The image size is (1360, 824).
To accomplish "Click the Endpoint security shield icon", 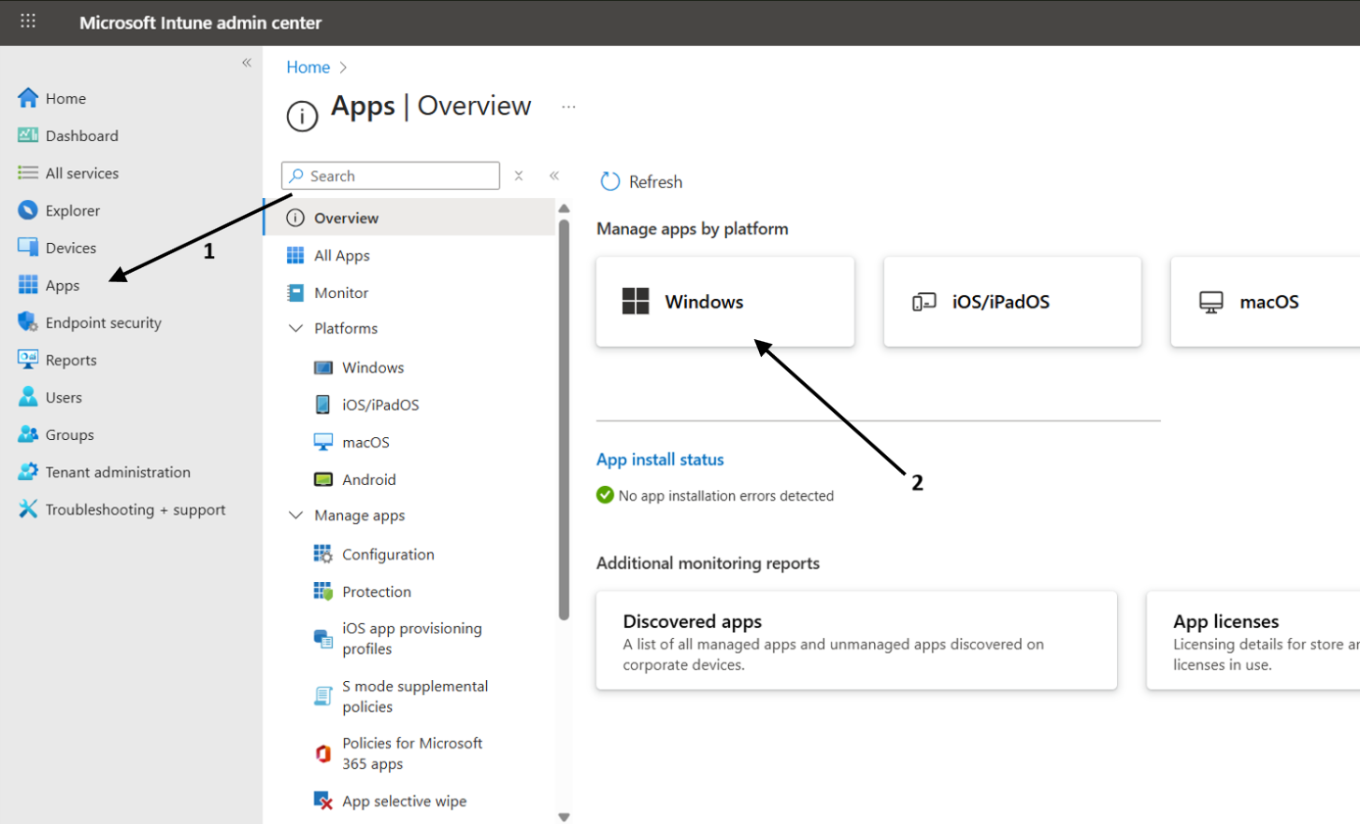I will [x=28, y=322].
